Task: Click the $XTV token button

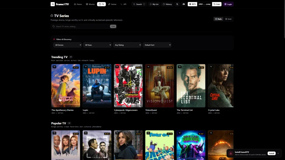Action: (x=193, y=4)
